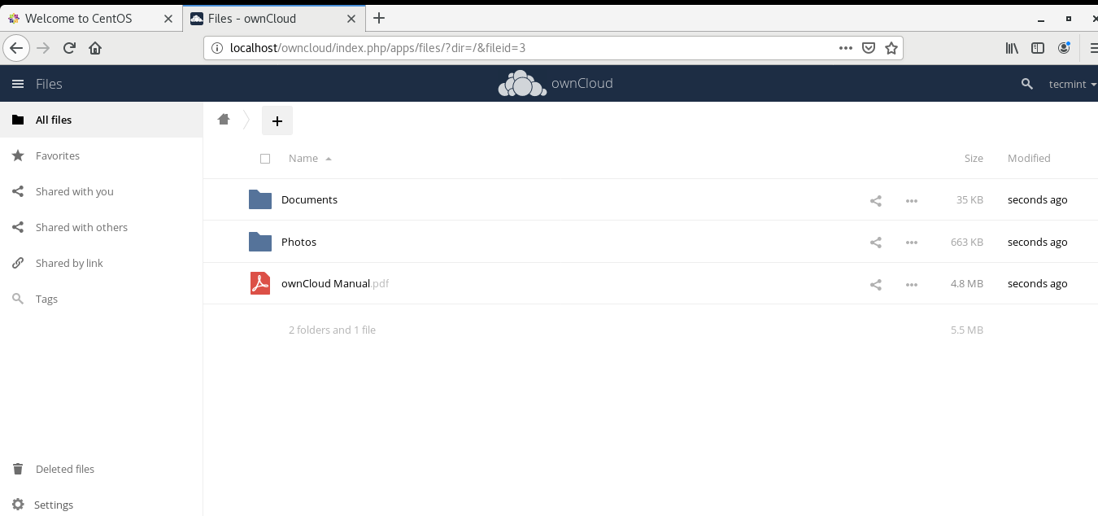Click the browser forward arrow
Viewport: 1098px width, 516px height.
44,48
